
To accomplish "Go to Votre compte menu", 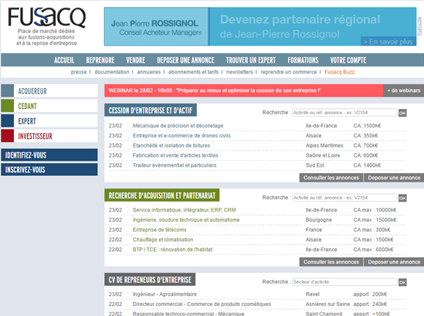I will (348, 60).
